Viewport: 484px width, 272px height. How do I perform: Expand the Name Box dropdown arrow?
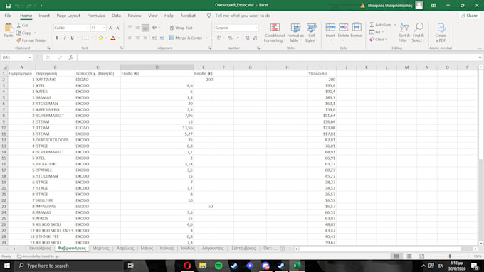[30, 58]
